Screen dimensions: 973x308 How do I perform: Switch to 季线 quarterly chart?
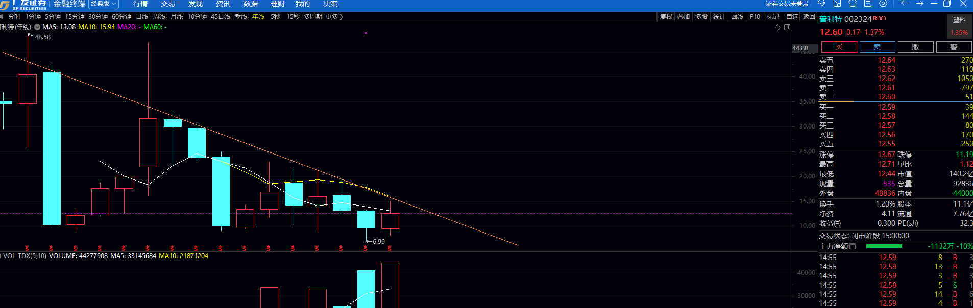pyautogui.click(x=241, y=17)
